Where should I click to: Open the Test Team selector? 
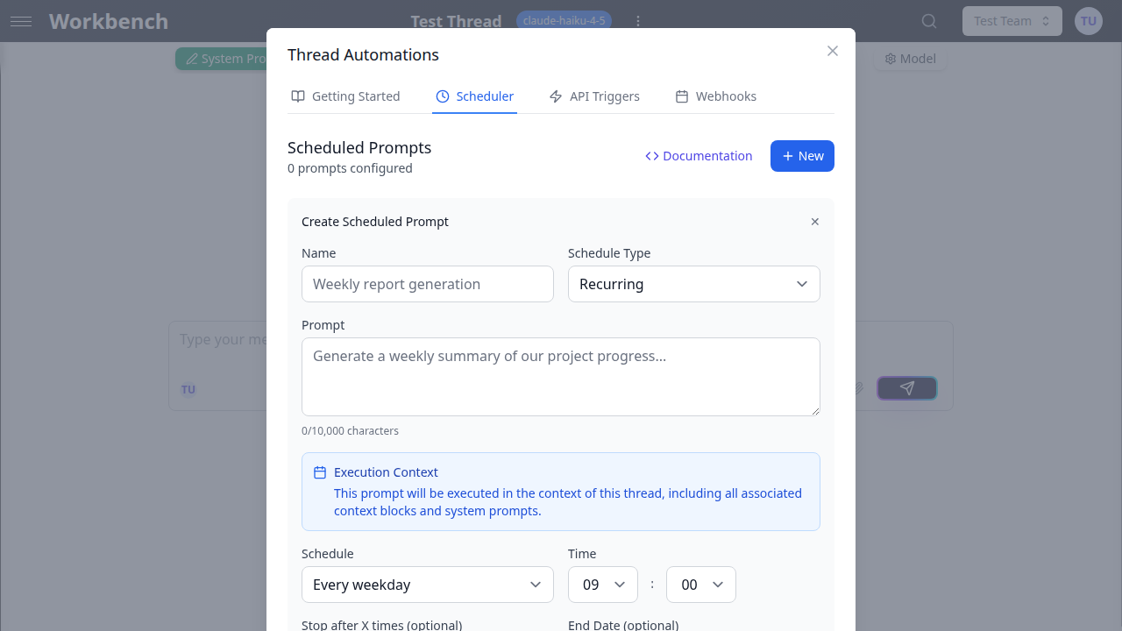(1012, 20)
